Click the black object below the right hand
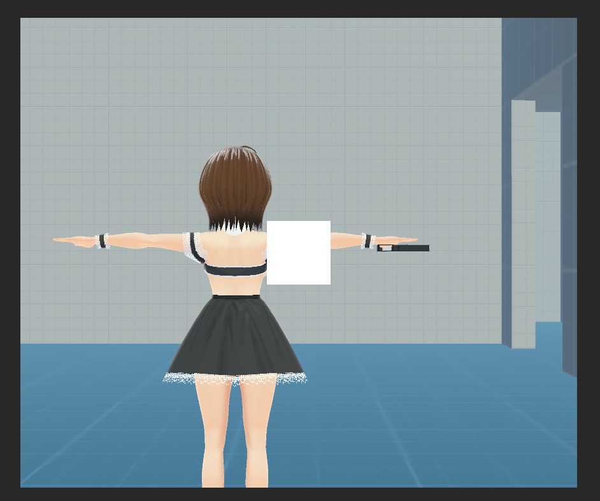600x501 pixels. point(408,248)
